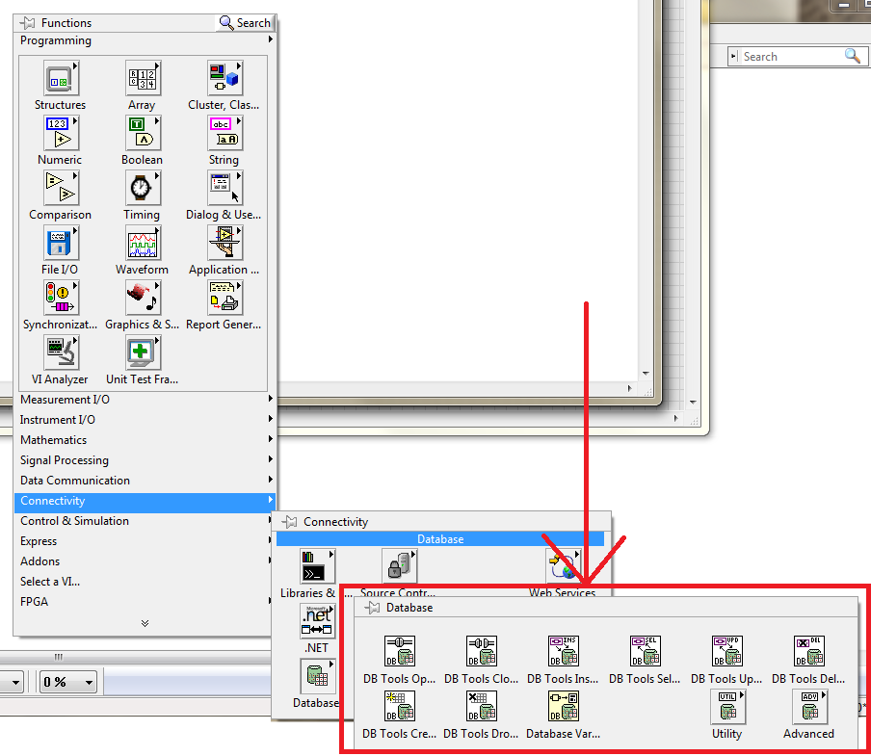Expand the Data Communication category
This screenshot has width=871, height=756.
click(145, 481)
